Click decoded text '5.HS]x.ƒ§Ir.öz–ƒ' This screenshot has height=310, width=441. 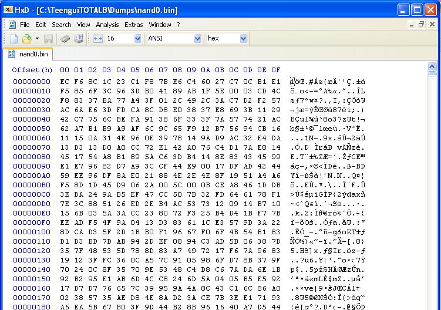click(328, 251)
